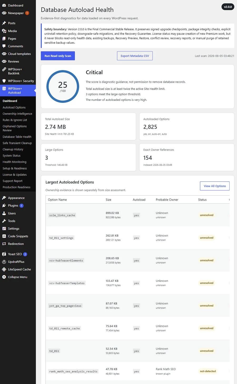
Task: Click the WPStore+ Backlink chain icon
Action: [4, 69]
